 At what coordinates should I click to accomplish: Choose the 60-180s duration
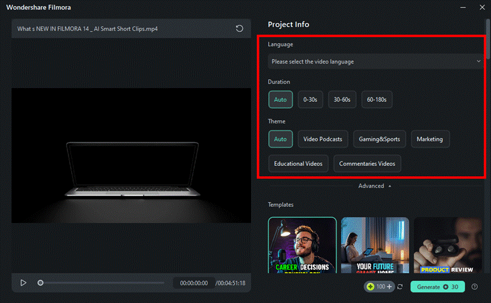376,99
